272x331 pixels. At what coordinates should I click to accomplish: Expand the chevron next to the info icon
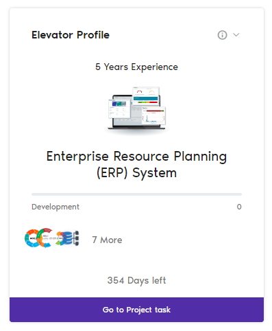point(236,35)
